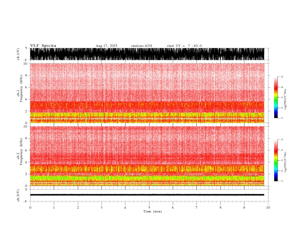Viewport: 302px width, 233px height.
Task: Click the ch.2 spectrogram colorbar
Action: tap(276, 160)
